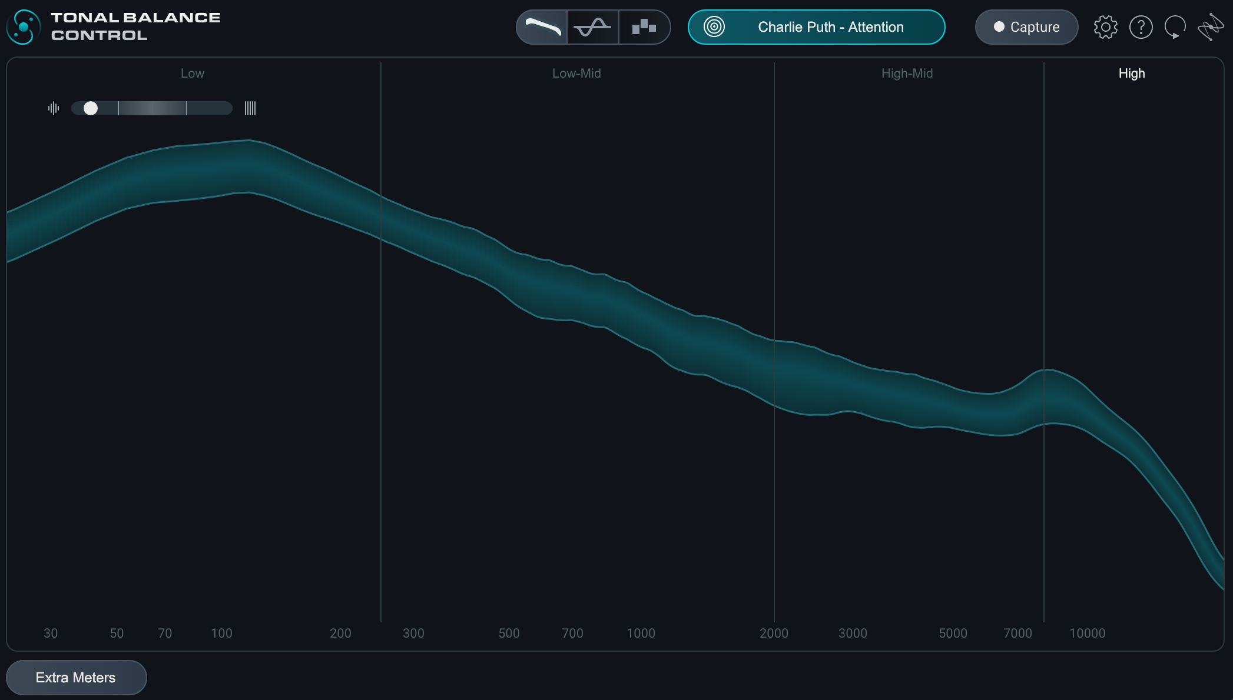Open the Charlie Puth - Attention target selector
The height and width of the screenshot is (700, 1233).
click(x=830, y=27)
